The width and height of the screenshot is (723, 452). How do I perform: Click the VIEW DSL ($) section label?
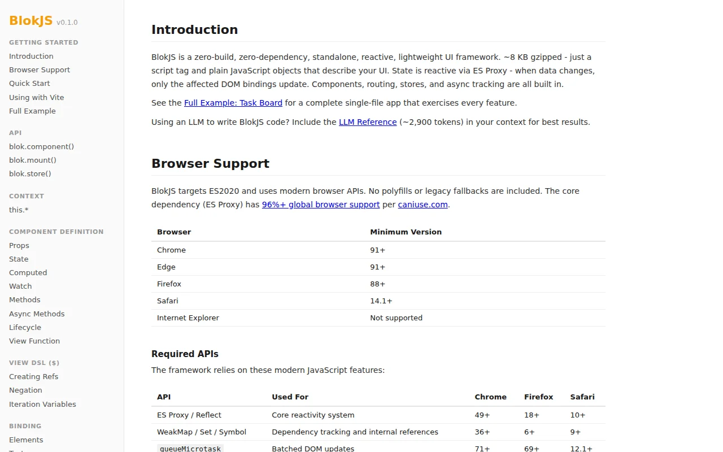[x=34, y=363]
